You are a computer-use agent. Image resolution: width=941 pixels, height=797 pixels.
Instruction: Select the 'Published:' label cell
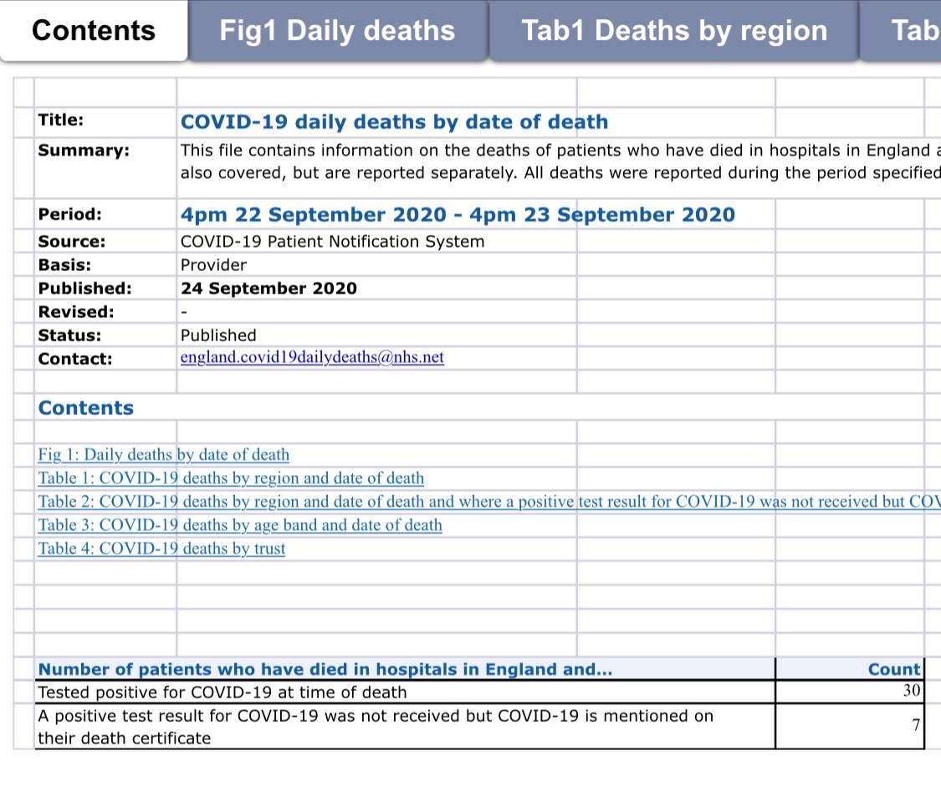[105, 288]
